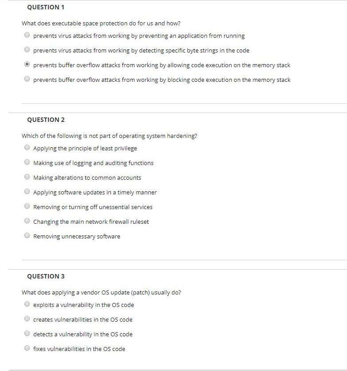This screenshot has width=347, height=371.
Task: Pick 'blocking code execution on the memory stack'
Action: (27, 79)
